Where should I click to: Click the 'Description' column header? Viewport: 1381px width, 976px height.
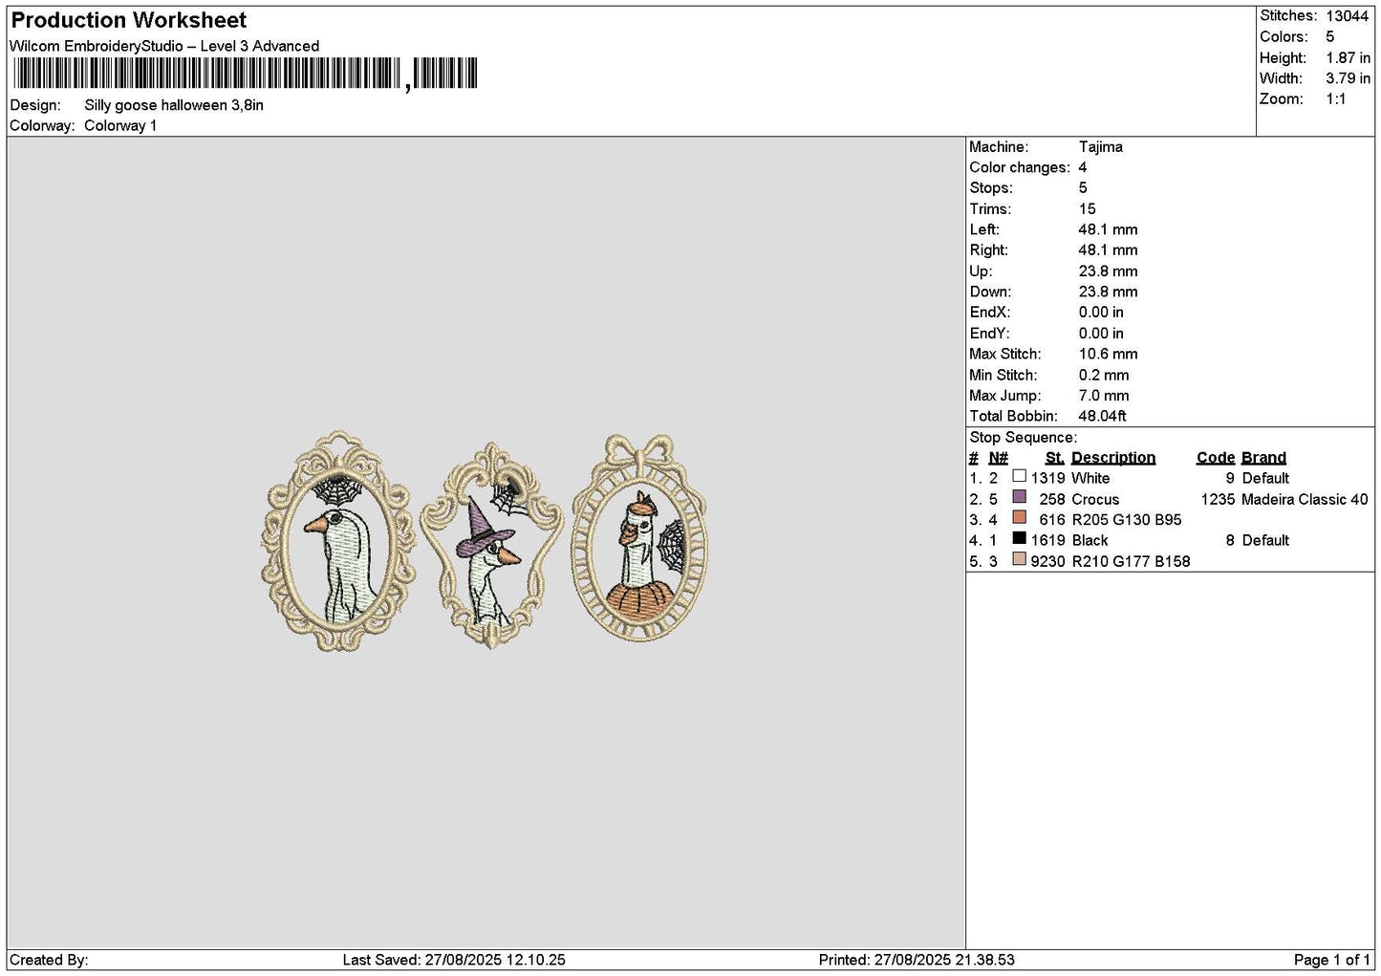pyautogui.click(x=1113, y=458)
